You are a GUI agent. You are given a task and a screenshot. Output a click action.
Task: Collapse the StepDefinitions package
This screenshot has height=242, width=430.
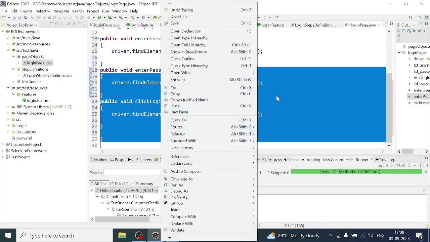click(13, 69)
